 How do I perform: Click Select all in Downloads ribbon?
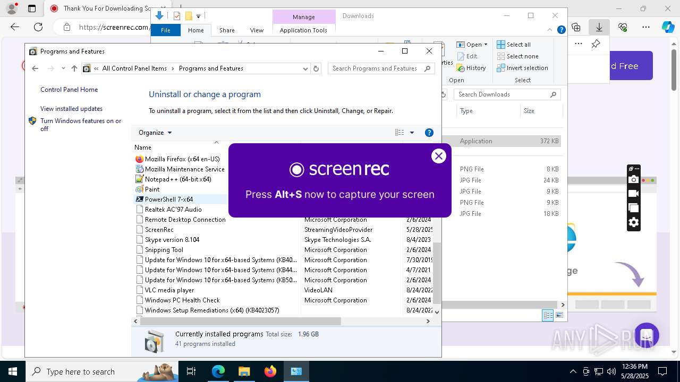[x=514, y=45]
